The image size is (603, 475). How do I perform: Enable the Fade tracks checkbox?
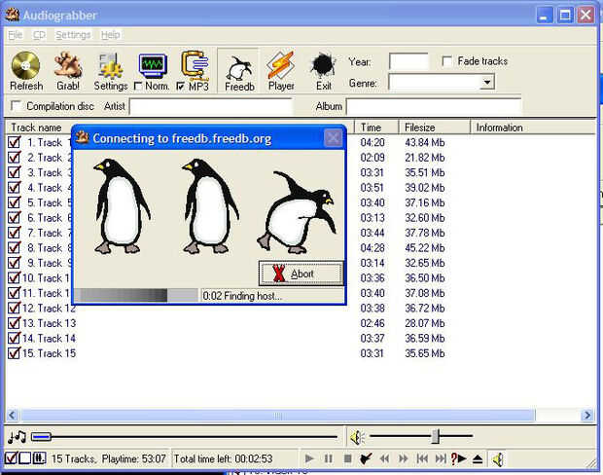coord(446,61)
